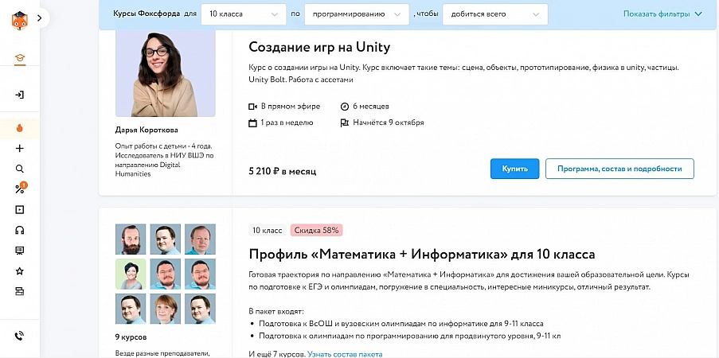Click "Программа, состав и подробности" button
The width and height of the screenshot is (719, 358).
pos(619,169)
